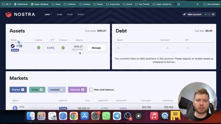Open App Store from the dock
The height and width of the screenshot is (124, 221).
point(85,116)
